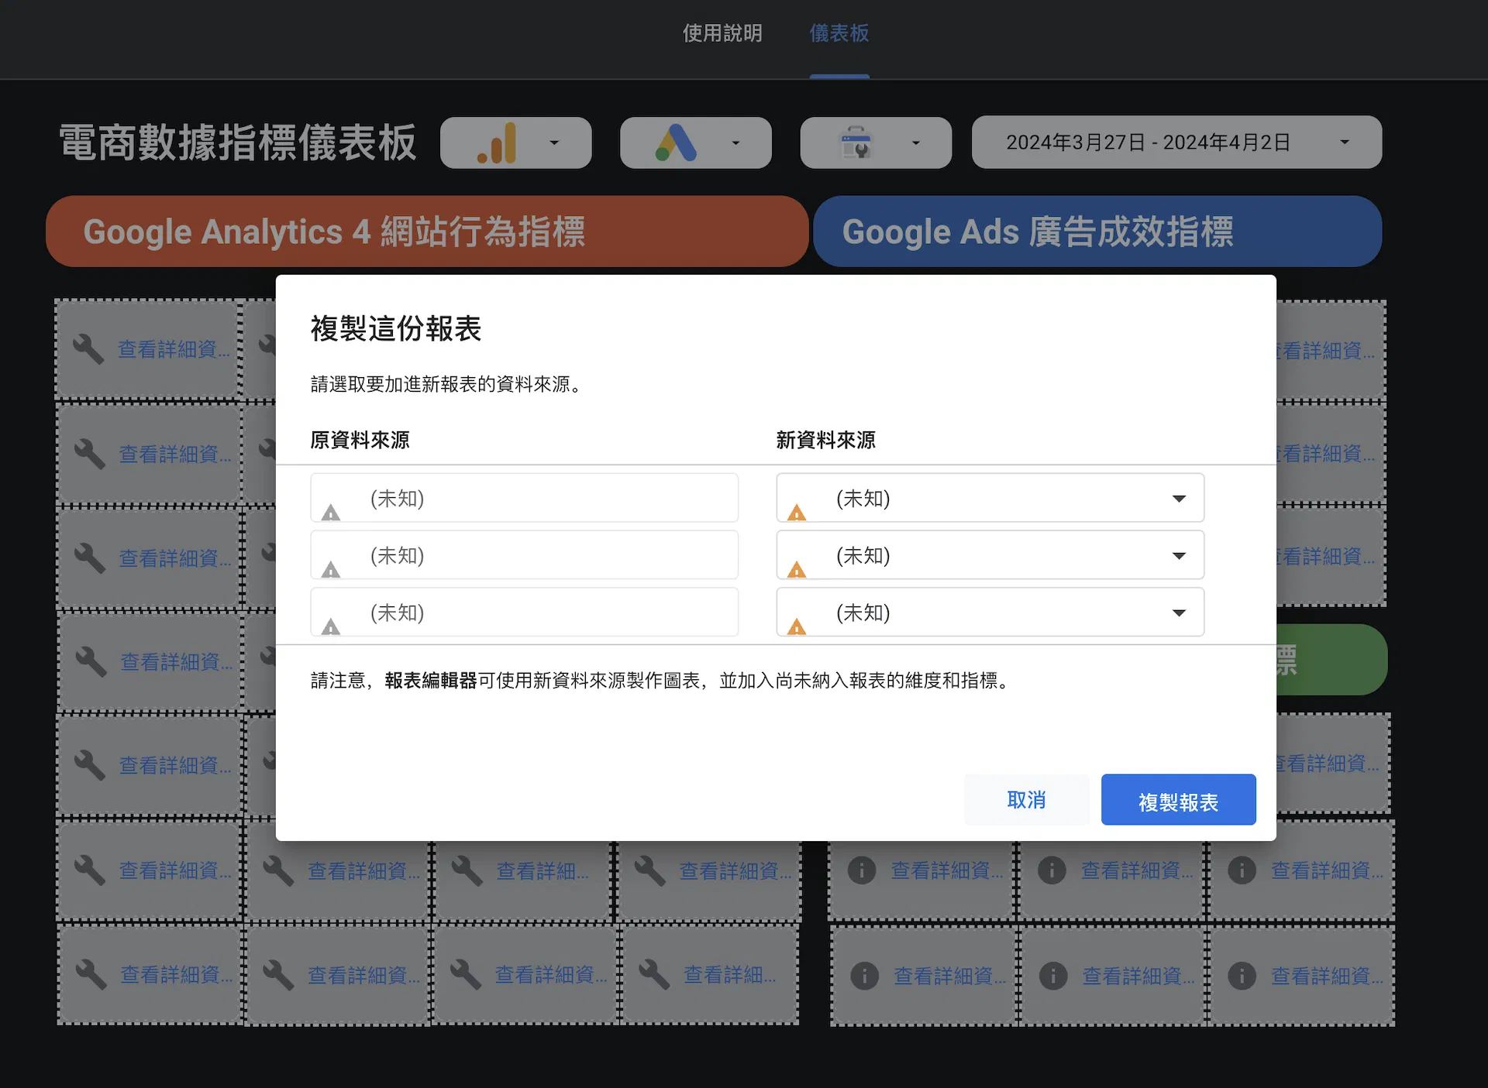Click grey warning icon in first 原資料來源 row
1488x1088 pixels.
[x=331, y=513]
